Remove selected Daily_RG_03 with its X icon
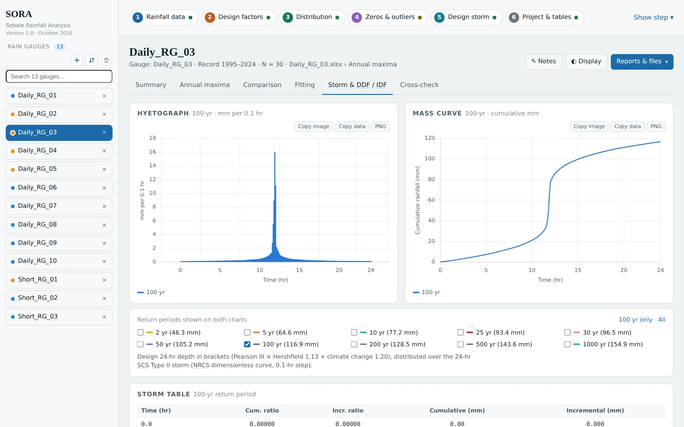The height and width of the screenshot is (427, 684). 104,133
